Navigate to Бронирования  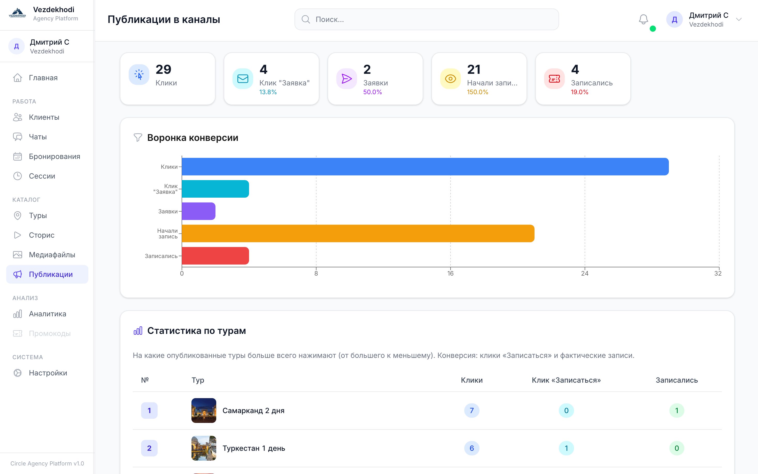click(47, 156)
